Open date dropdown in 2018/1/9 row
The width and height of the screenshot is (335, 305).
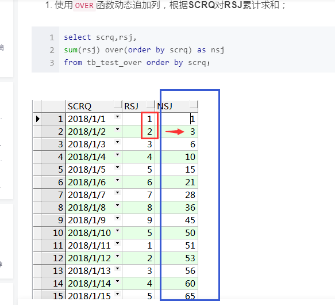(117, 218)
